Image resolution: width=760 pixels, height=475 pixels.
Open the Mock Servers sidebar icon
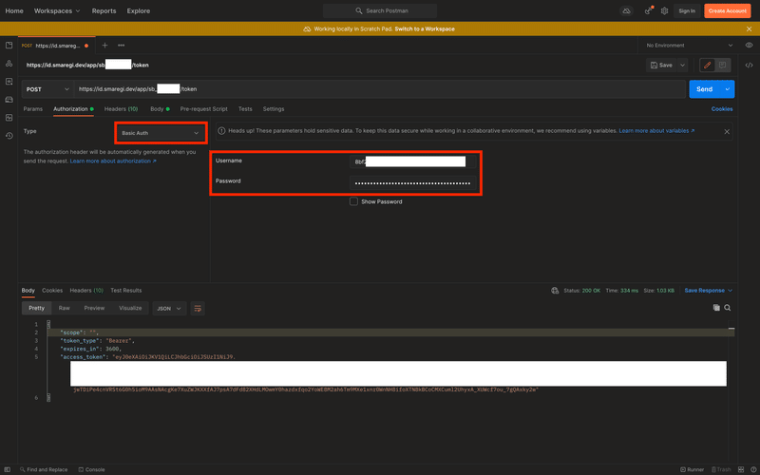click(9, 100)
